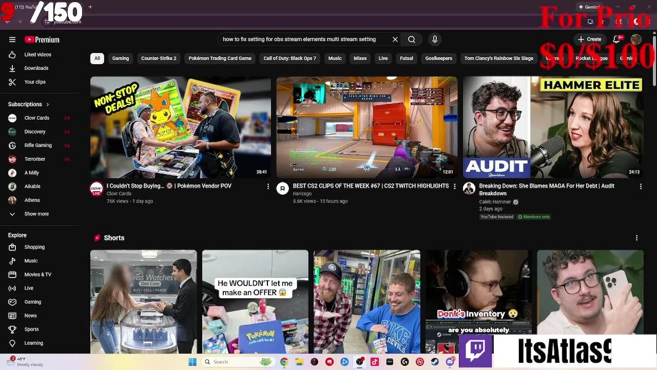Open the notifications bell
The width and height of the screenshot is (657, 370).
pyautogui.click(x=617, y=39)
